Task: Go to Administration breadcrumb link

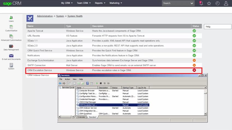Action: click(45, 16)
